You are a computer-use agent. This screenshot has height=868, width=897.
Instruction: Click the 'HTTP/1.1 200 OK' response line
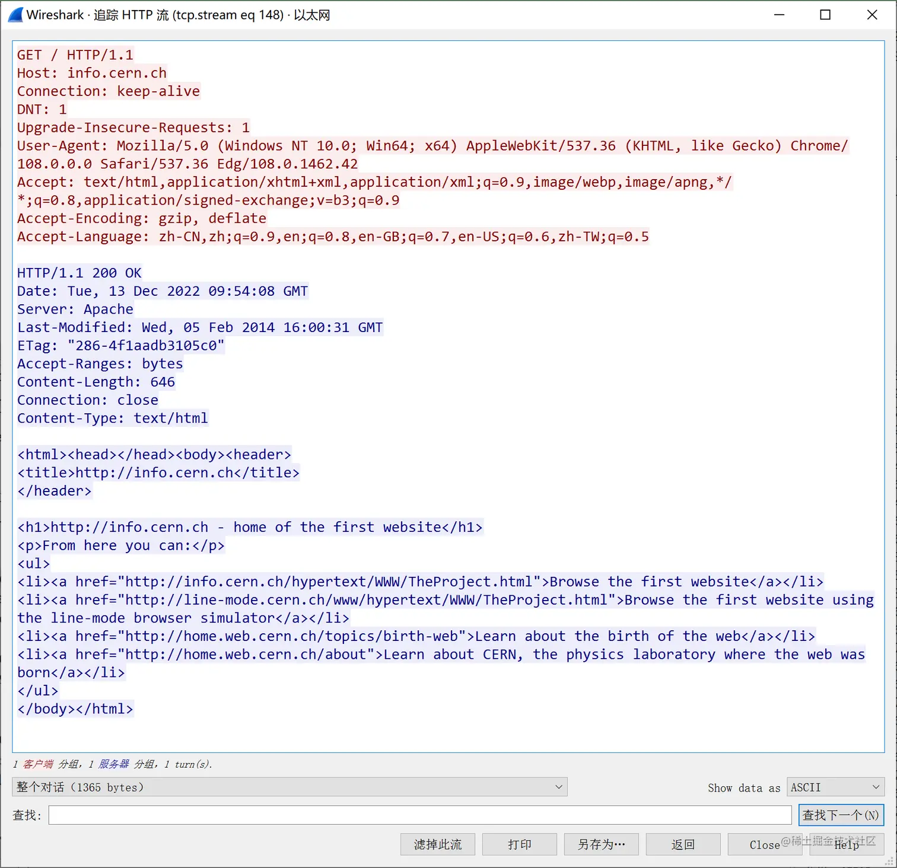79,273
